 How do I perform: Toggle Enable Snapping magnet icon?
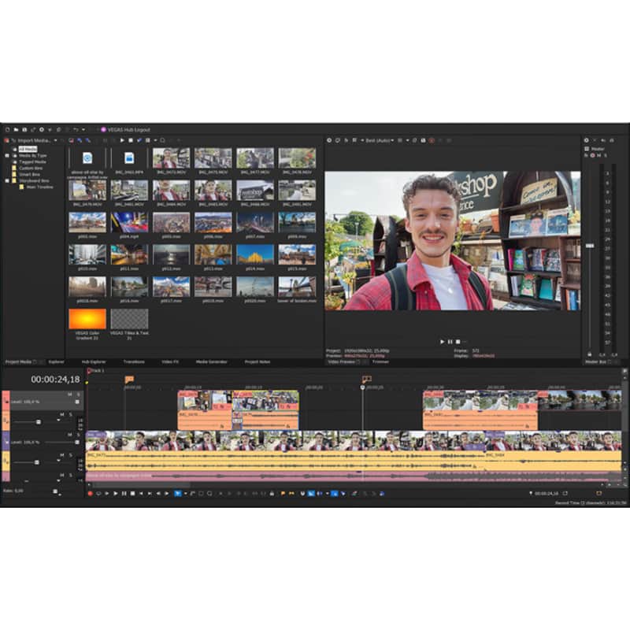(x=302, y=494)
